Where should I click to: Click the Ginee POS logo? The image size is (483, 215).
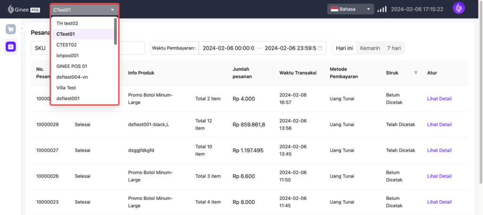24,9
